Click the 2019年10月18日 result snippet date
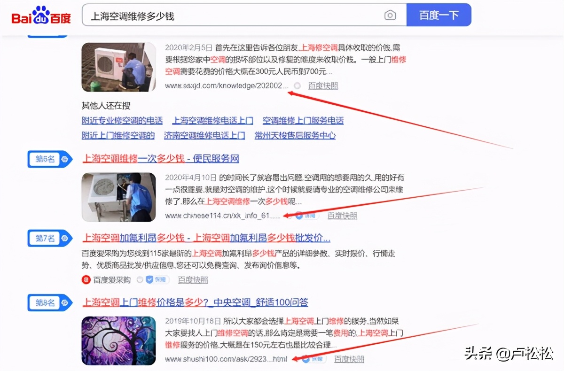The image size is (564, 371). pos(193,321)
